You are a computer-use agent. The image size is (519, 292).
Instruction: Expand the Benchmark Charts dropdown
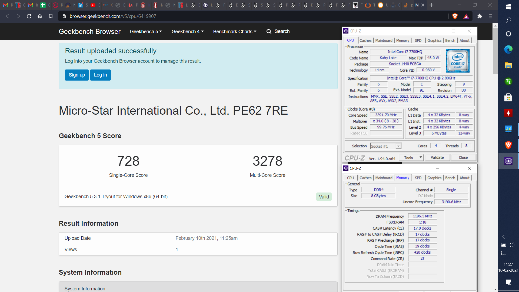pyautogui.click(x=235, y=32)
